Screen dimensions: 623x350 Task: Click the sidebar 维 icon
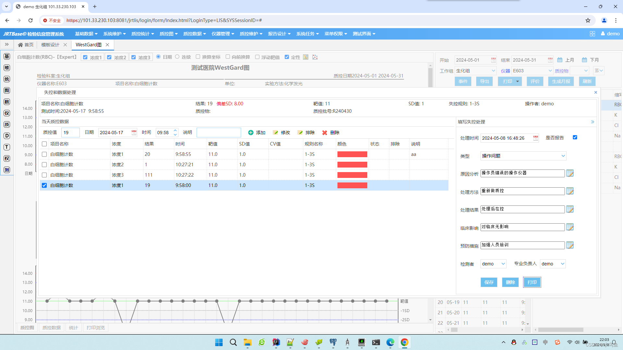7,68
